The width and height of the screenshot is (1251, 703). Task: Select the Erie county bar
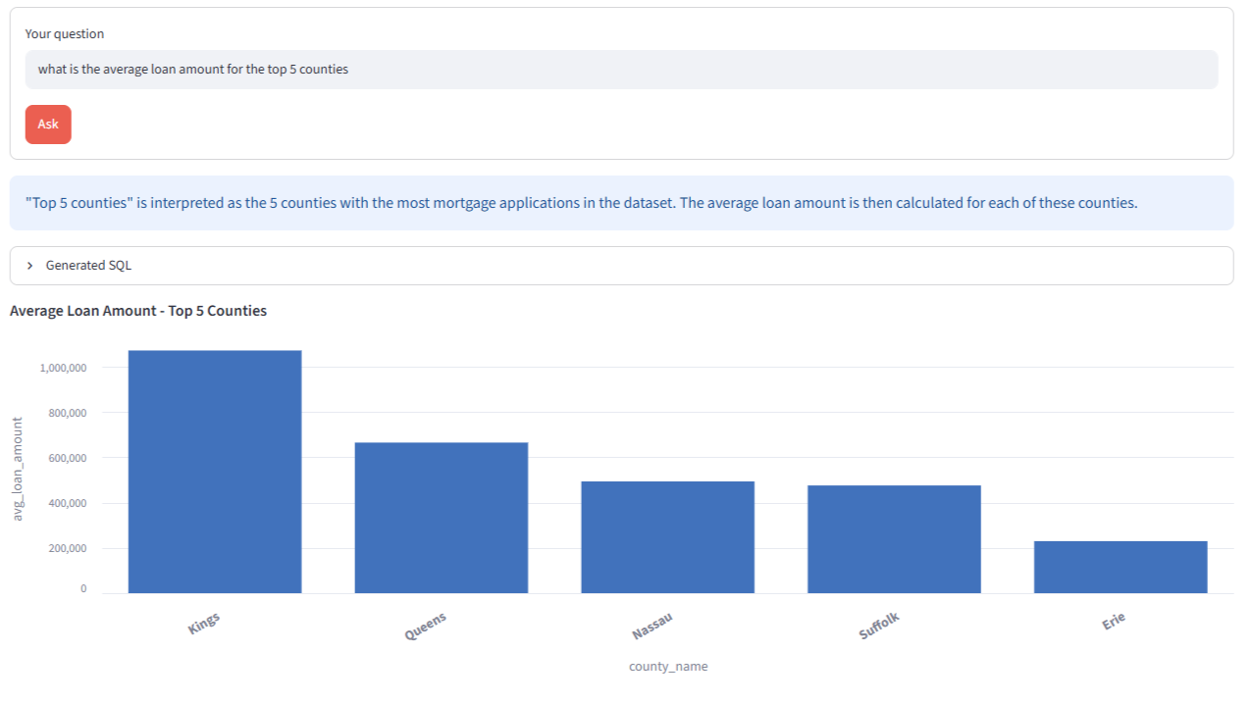click(x=1121, y=567)
